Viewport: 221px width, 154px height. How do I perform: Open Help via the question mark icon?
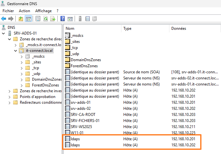click(x=62, y=19)
